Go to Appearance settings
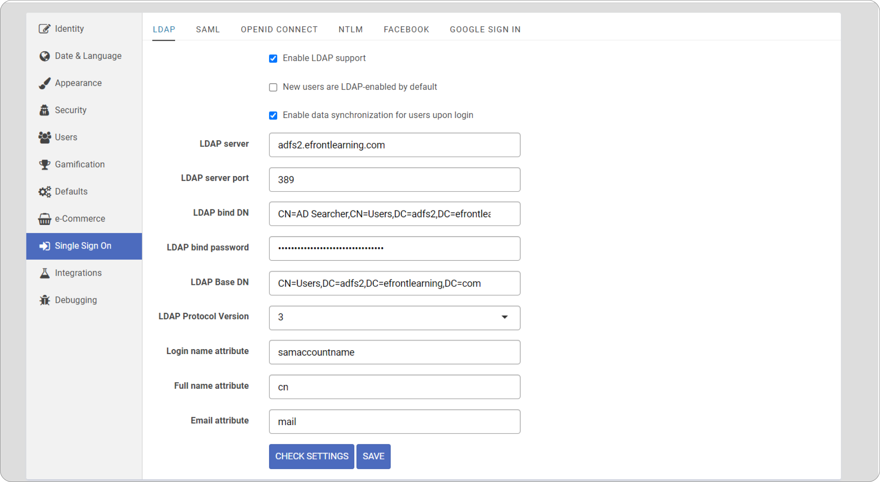 coord(84,83)
